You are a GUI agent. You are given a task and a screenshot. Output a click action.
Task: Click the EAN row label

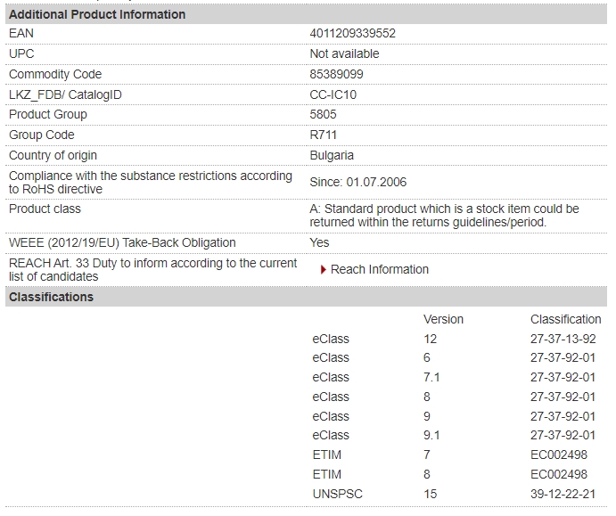tap(21, 33)
